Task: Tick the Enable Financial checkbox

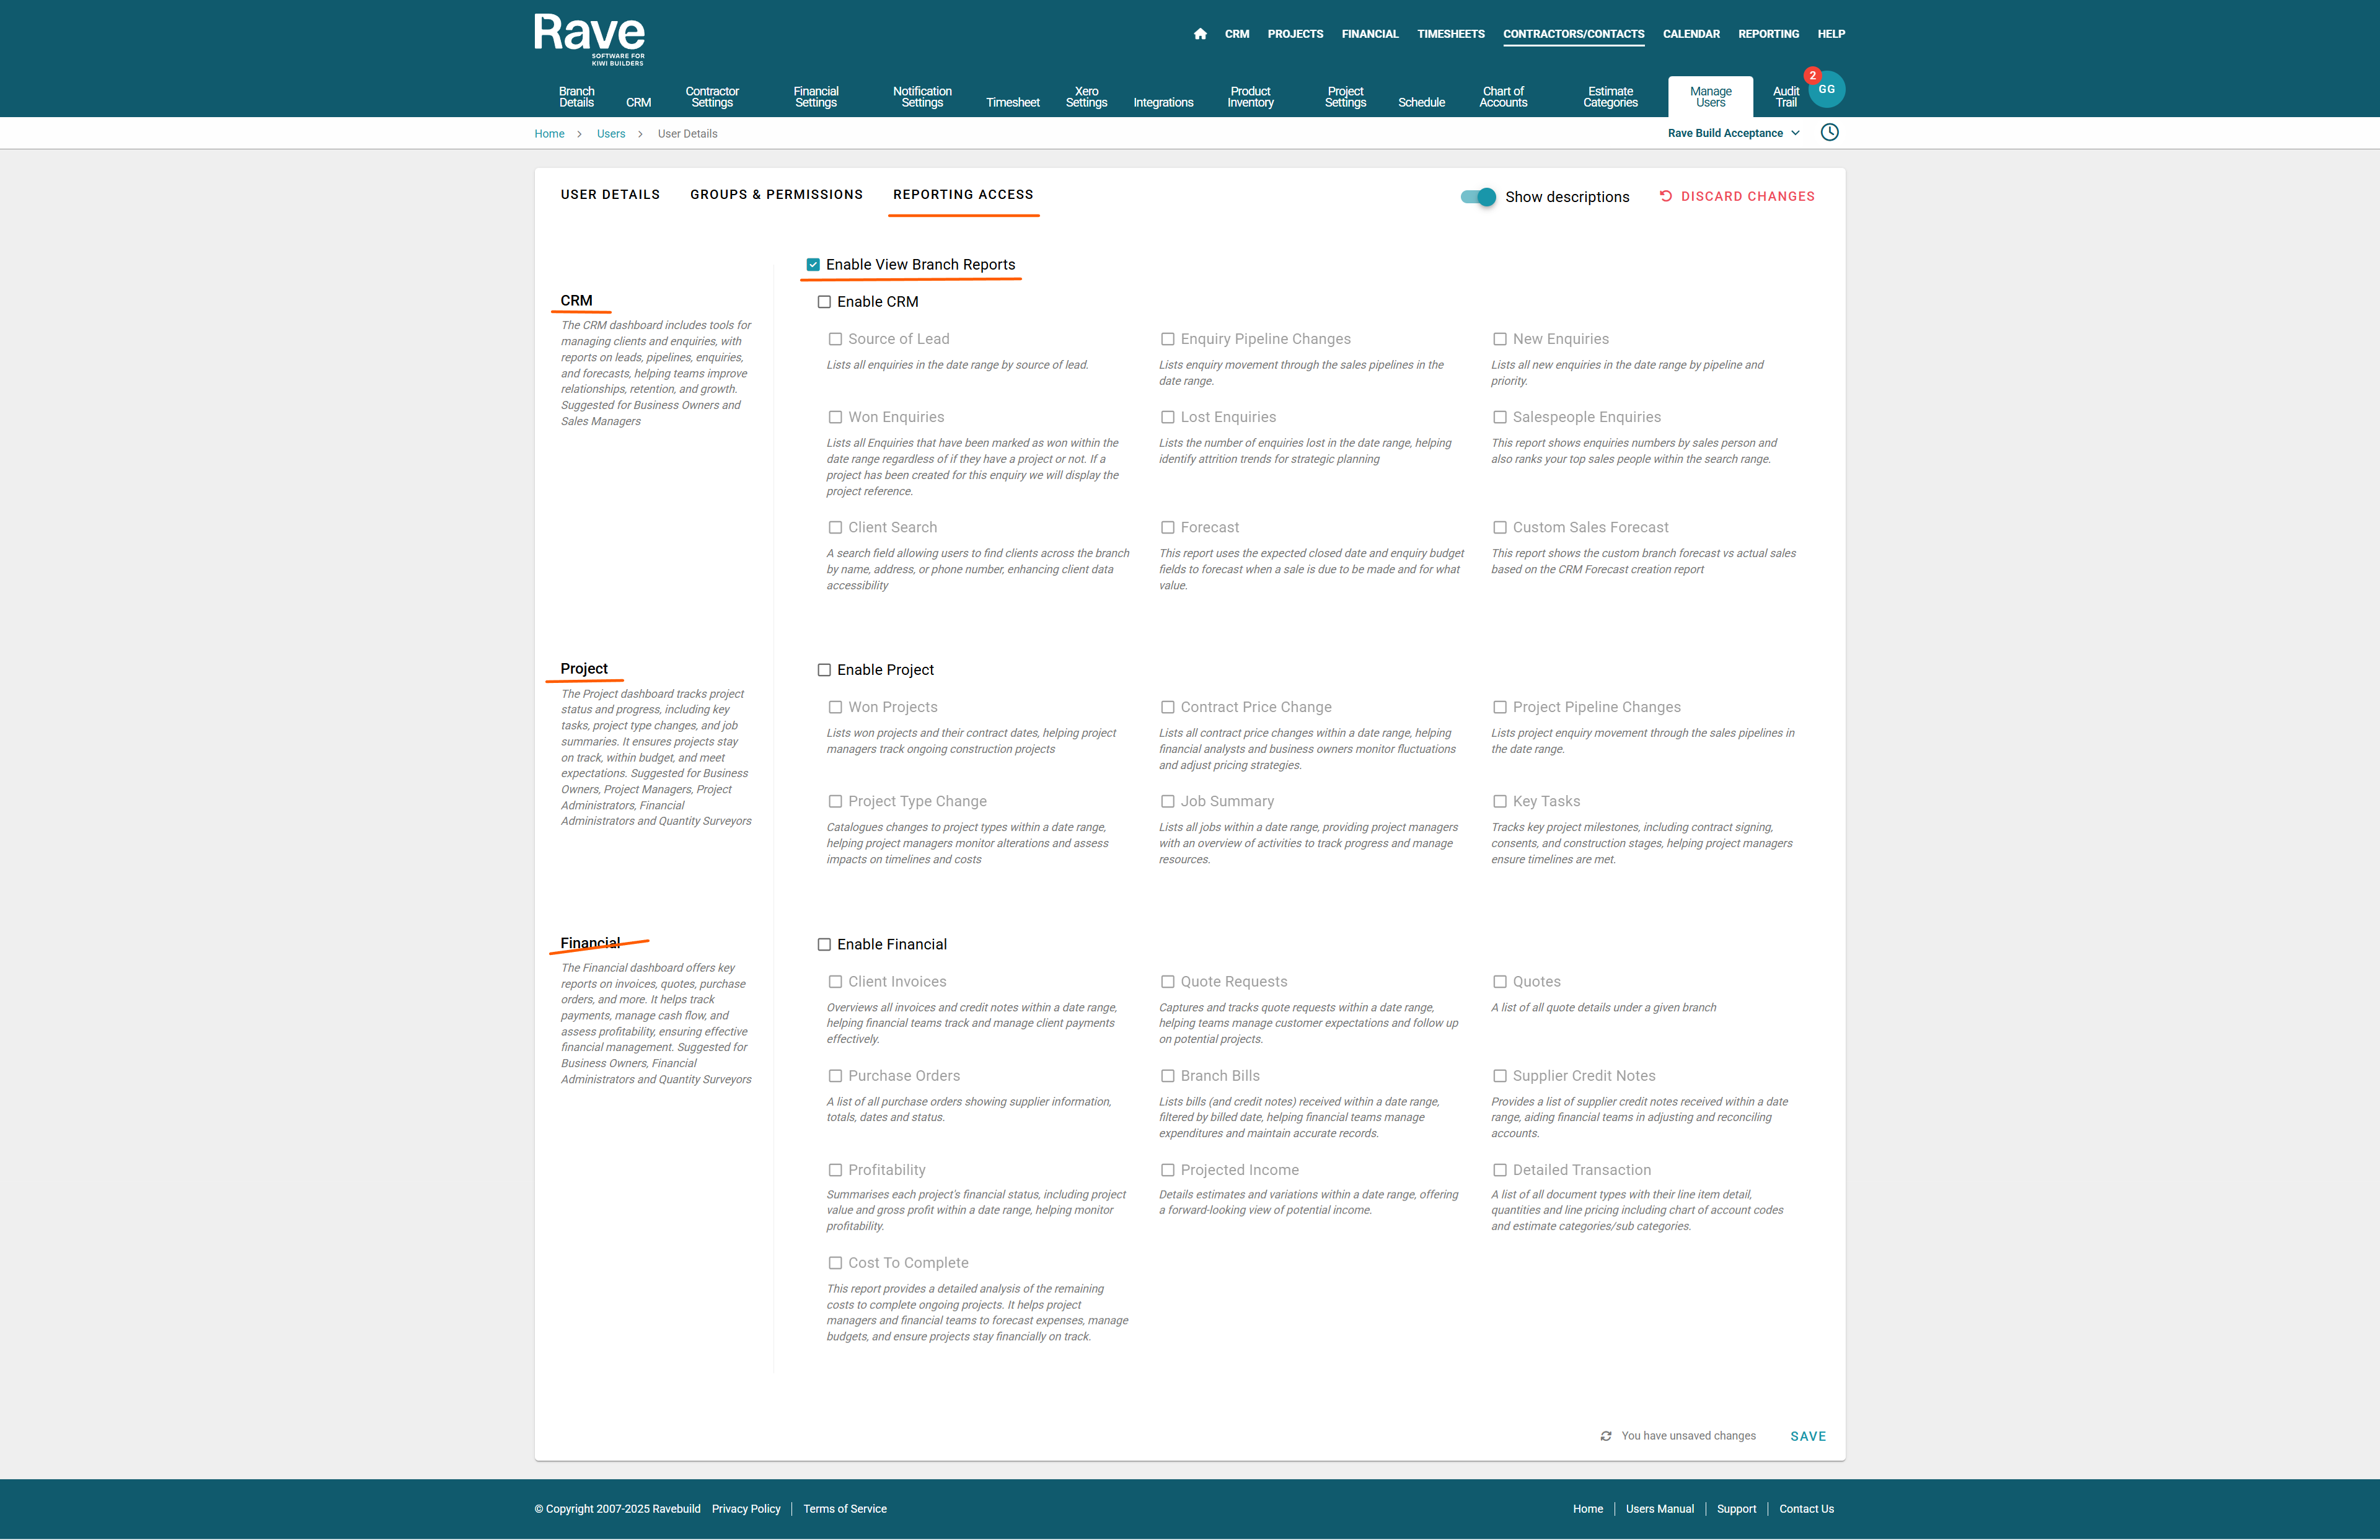Action: click(824, 944)
